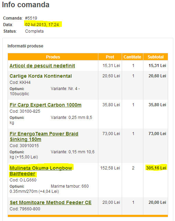The height and width of the screenshot is (221, 175).
Task: Click the Subtotal column header
Action: [155, 57]
